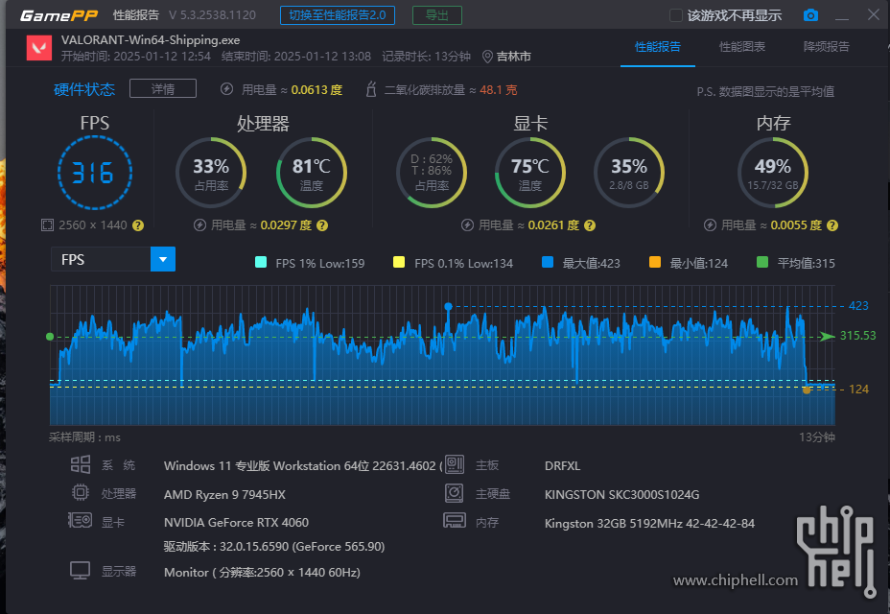Switch to the 性能报告 tab
890x614 pixels.
point(657,47)
